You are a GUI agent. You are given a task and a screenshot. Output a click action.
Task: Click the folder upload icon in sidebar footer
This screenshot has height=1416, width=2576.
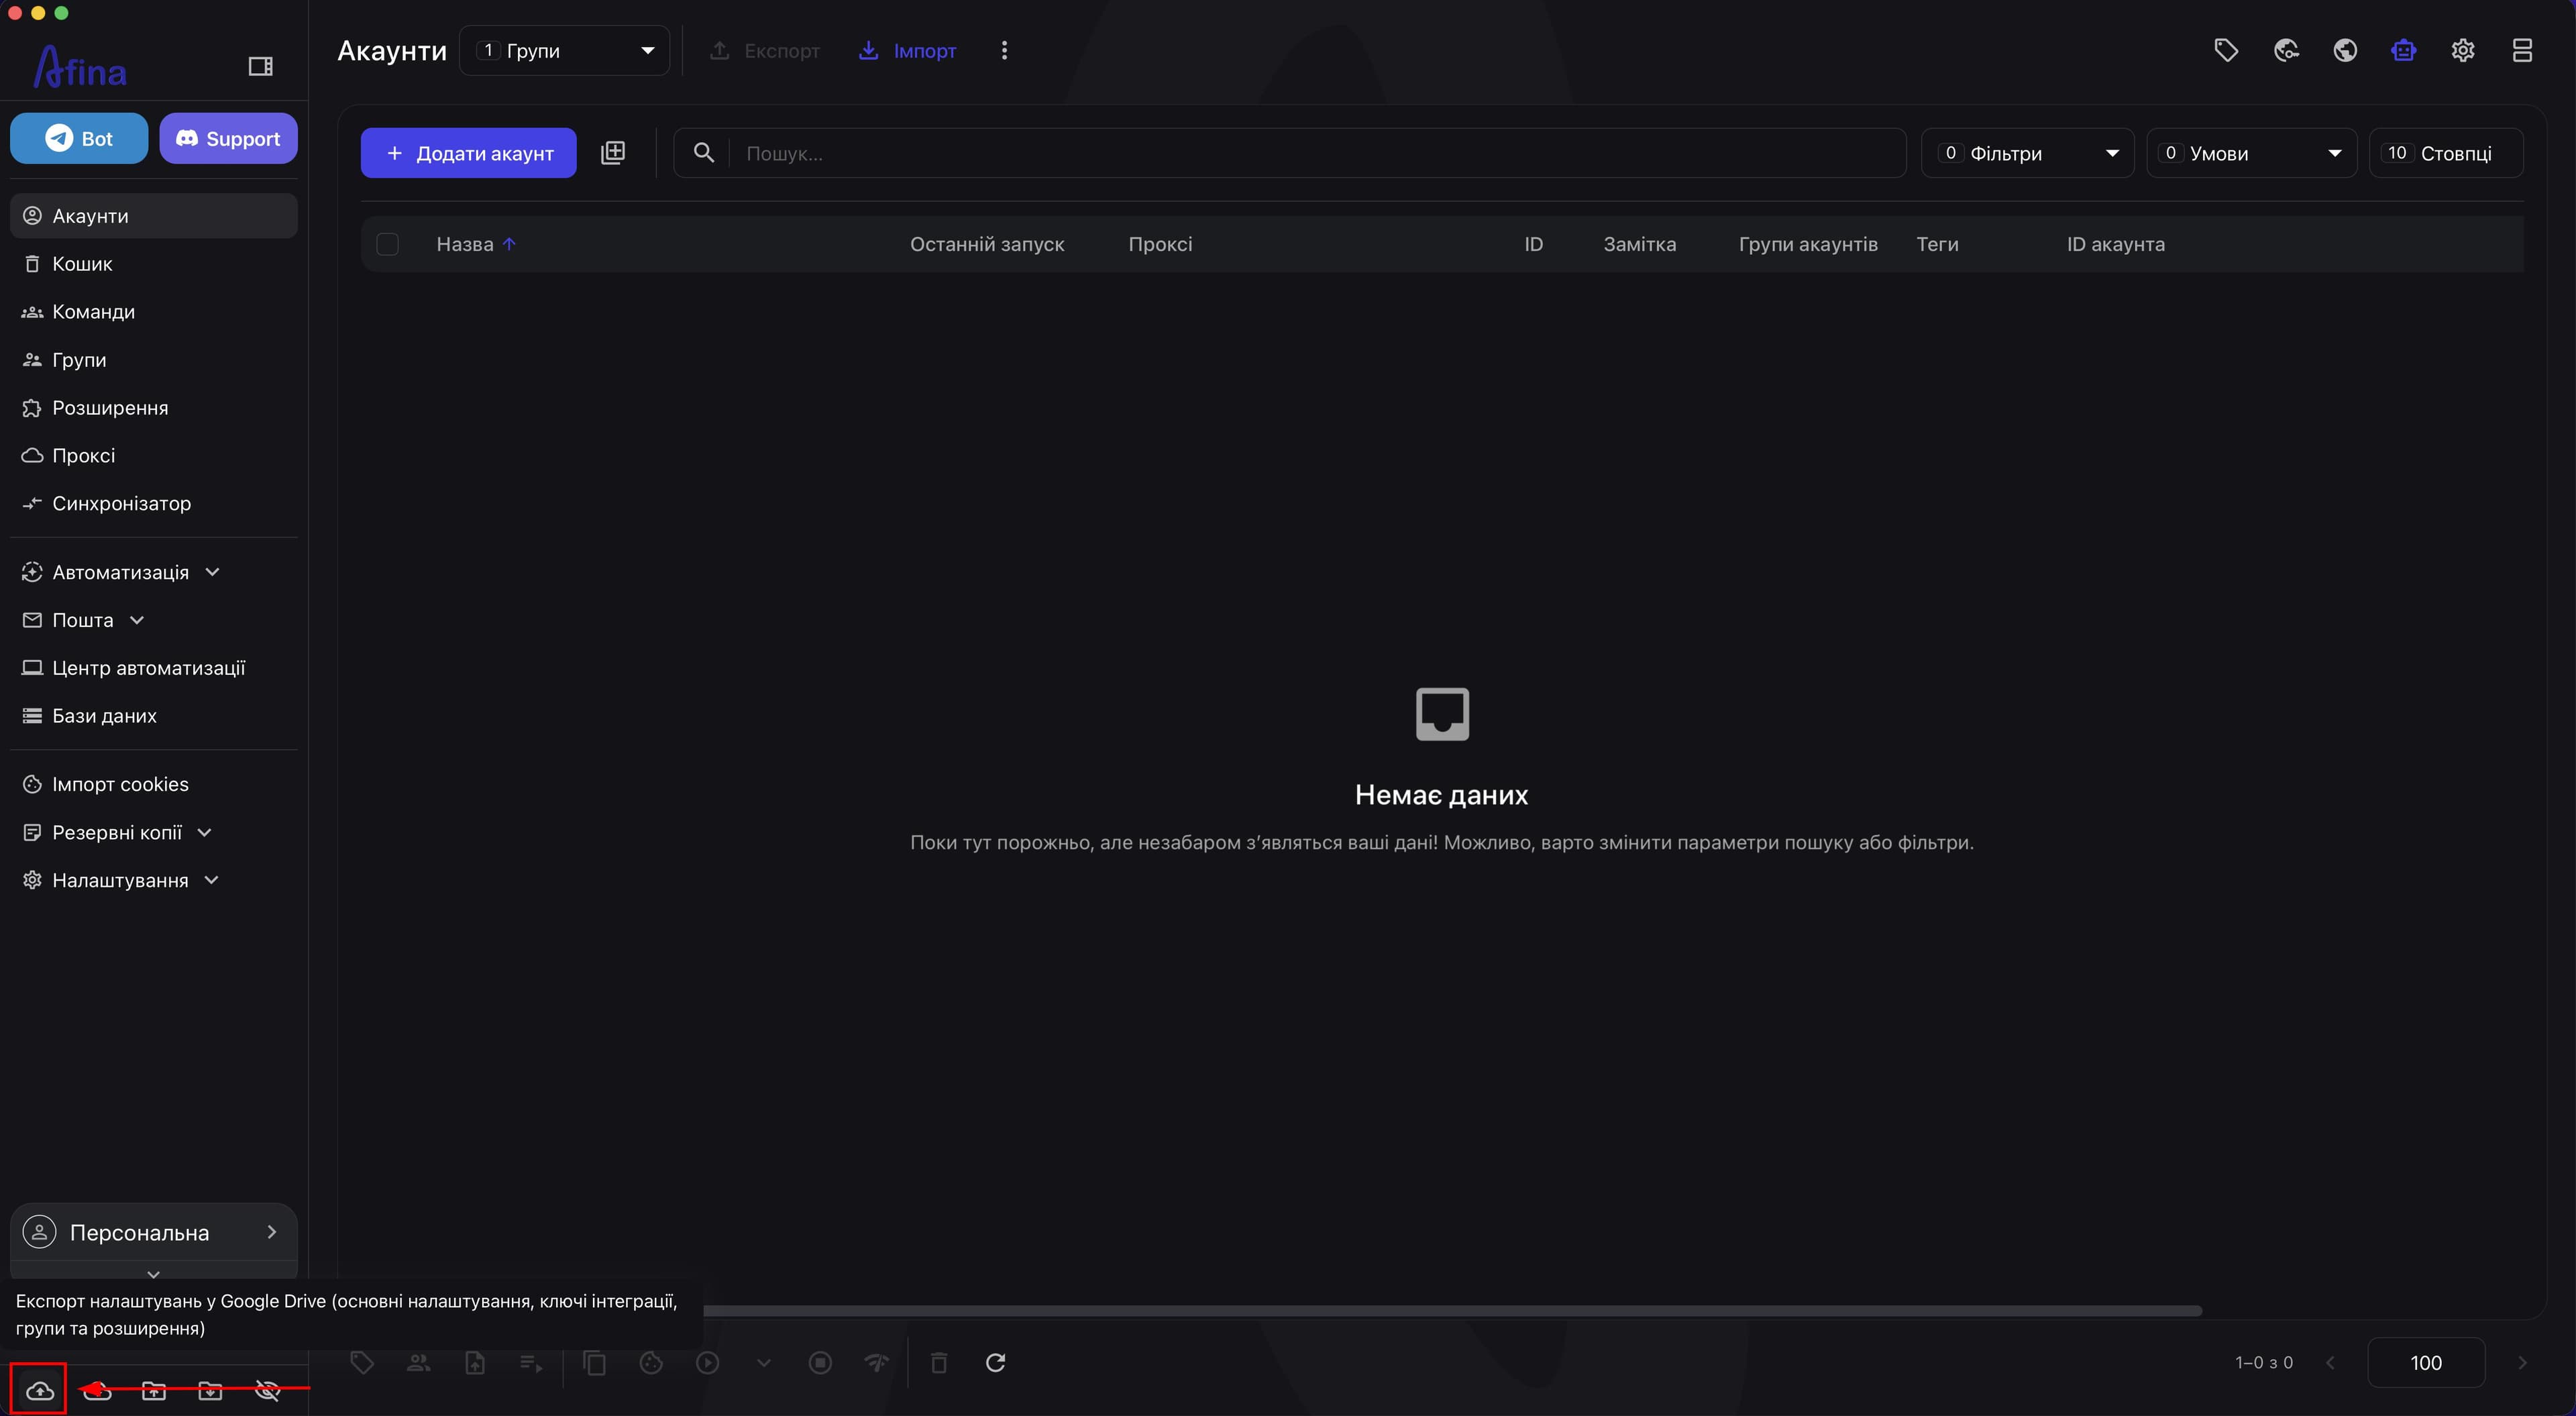154,1390
